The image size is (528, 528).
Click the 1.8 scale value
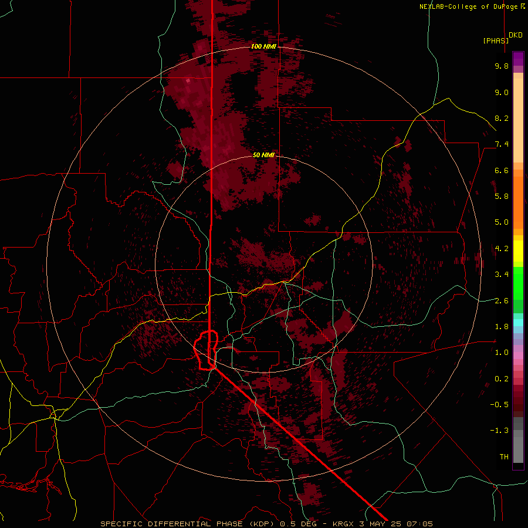pyautogui.click(x=502, y=327)
